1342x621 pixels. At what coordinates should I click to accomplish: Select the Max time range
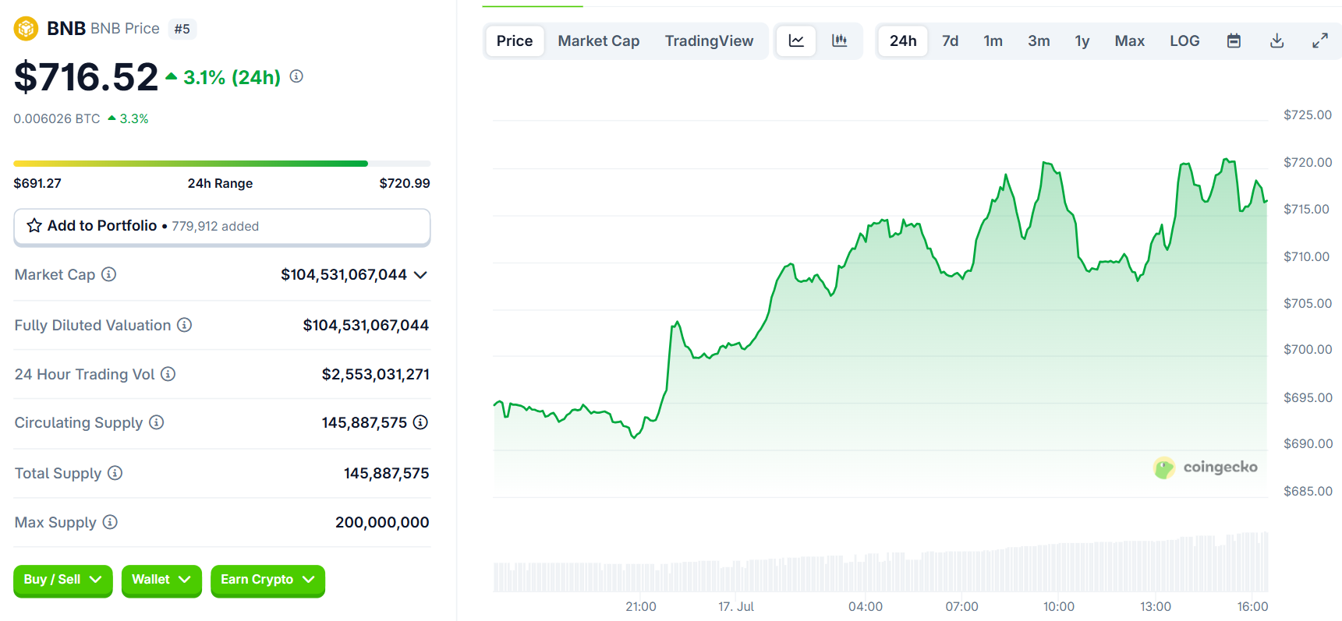coord(1129,41)
